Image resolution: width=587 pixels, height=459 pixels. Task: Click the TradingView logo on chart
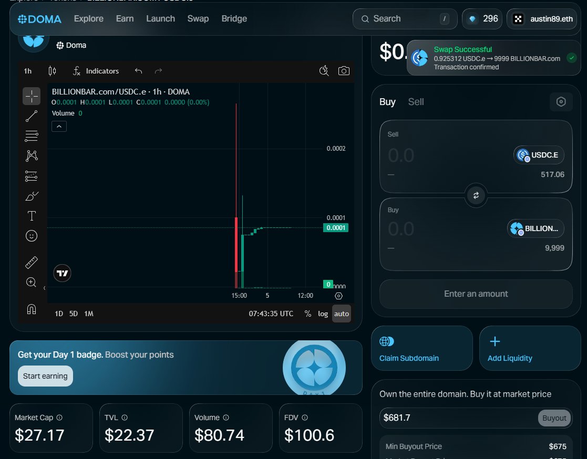click(62, 273)
